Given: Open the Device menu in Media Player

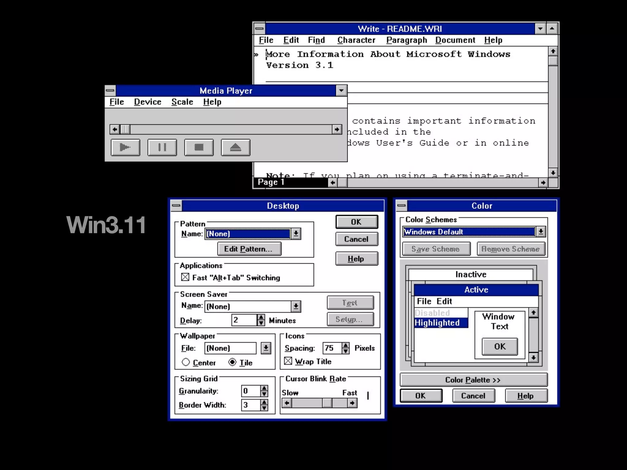Looking at the screenshot, I should click(148, 102).
